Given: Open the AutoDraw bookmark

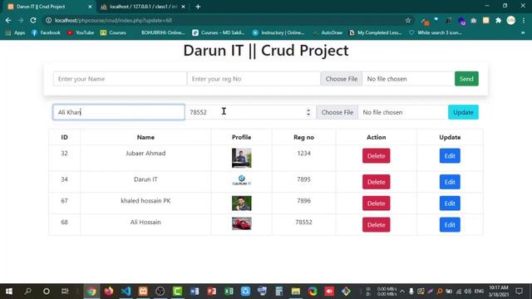Looking at the screenshot, I should [x=327, y=32].
